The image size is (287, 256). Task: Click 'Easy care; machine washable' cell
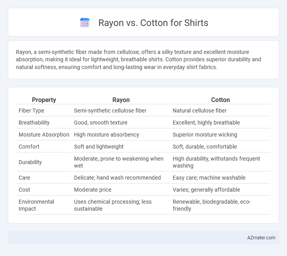pyautogui.click(x=209, y=178)
